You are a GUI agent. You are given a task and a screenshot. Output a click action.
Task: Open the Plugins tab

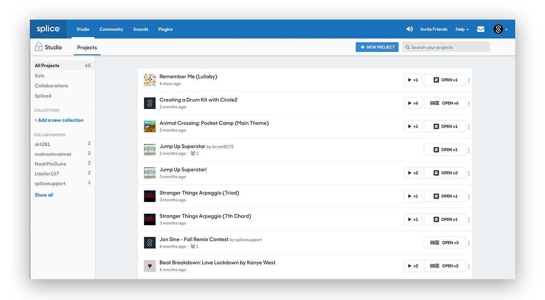[165, 29]
